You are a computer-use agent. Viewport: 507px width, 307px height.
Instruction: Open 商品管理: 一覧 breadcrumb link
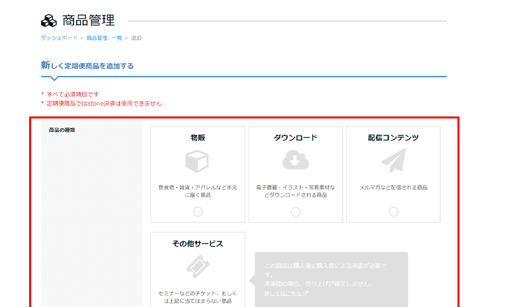tap(104, 38)
